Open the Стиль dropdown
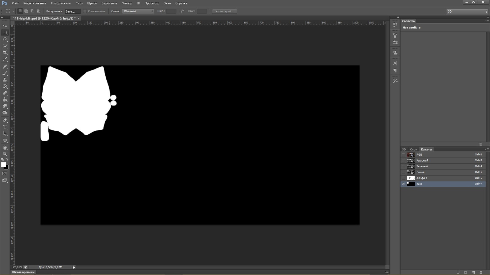 (138, 11)
